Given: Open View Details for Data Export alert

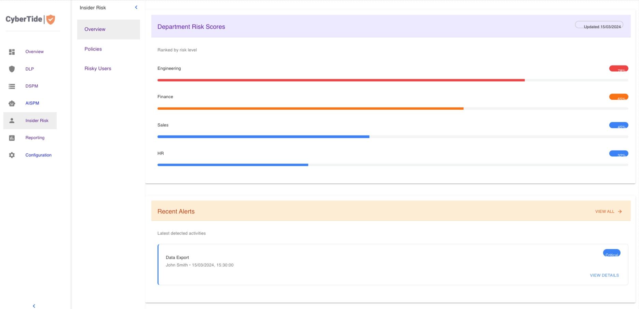Looking at the screenshot, I should pyautogui.click(x=604, y=275).
